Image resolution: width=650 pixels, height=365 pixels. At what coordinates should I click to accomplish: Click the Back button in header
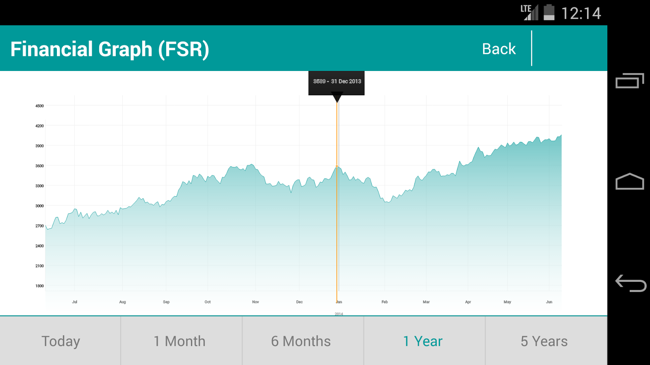[498, 49]
